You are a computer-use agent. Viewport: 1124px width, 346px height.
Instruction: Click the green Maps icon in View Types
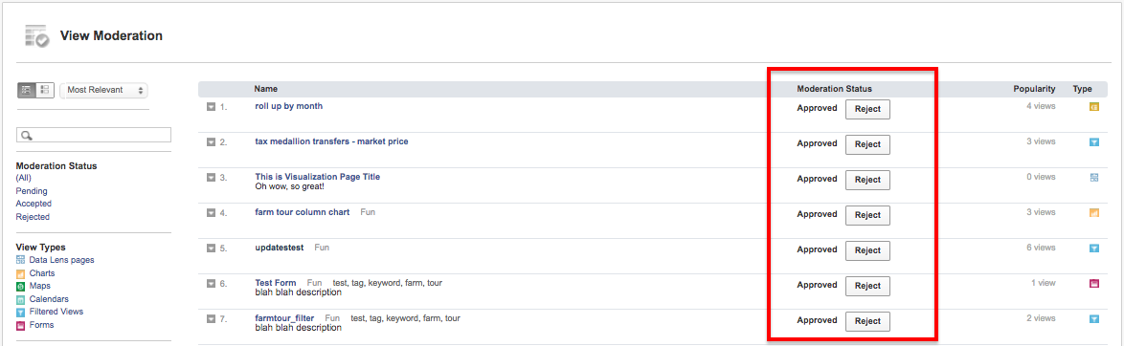point(21,287)
